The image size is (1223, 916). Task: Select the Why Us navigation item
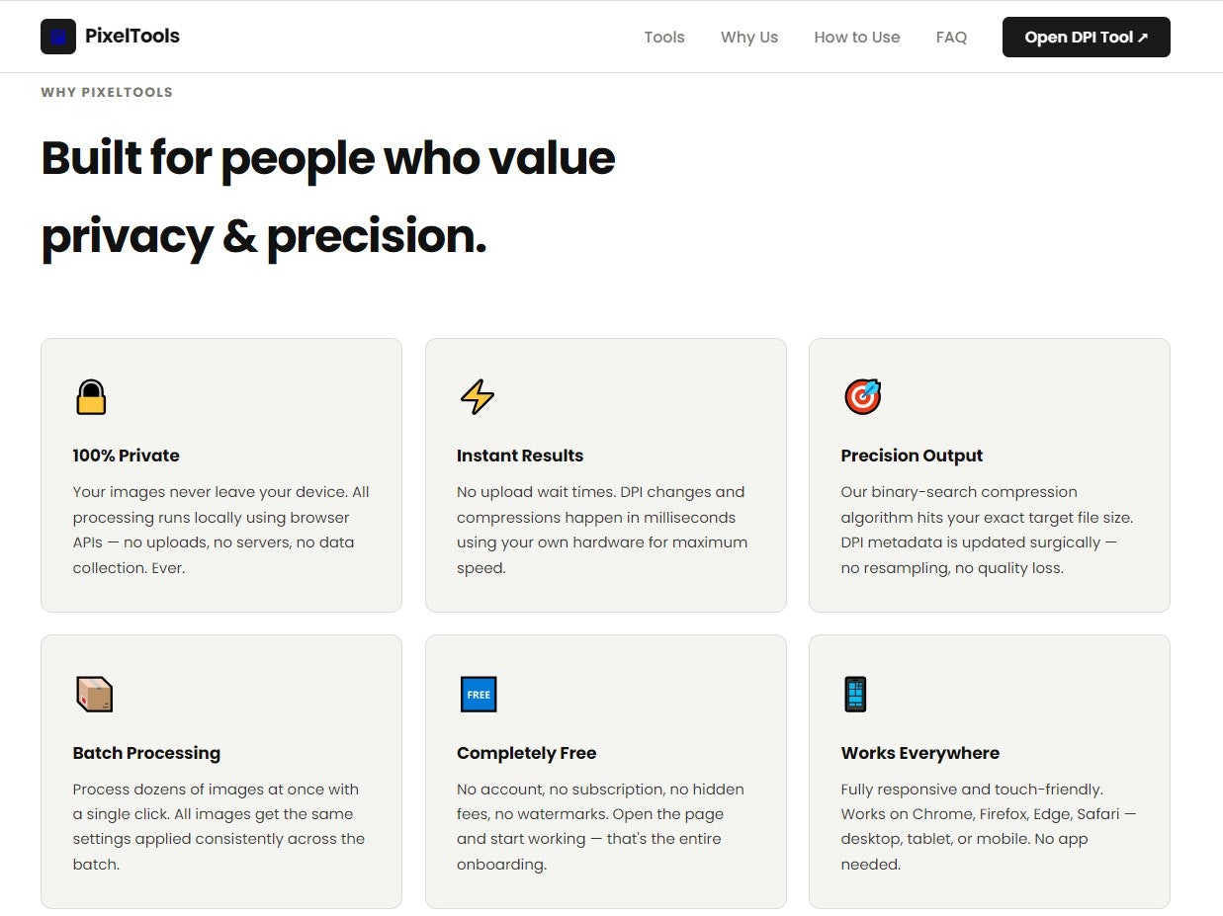pos(748,37)
